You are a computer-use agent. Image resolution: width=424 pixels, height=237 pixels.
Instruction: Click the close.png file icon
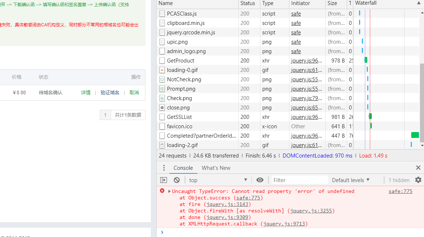162,108
